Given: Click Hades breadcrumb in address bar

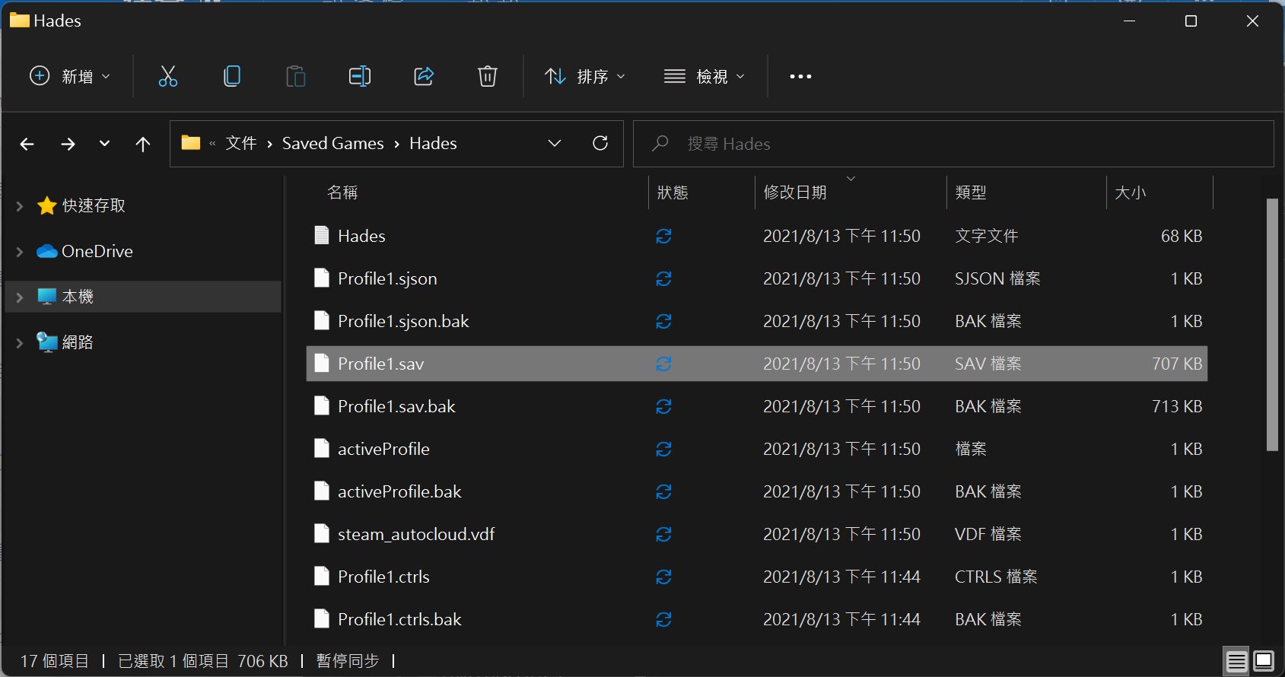Looking at the screenshot, I should coord(433,143).
